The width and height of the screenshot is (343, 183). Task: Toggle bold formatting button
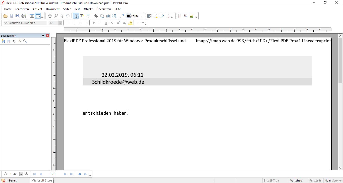pyautogui.click(x=94, y=23)
